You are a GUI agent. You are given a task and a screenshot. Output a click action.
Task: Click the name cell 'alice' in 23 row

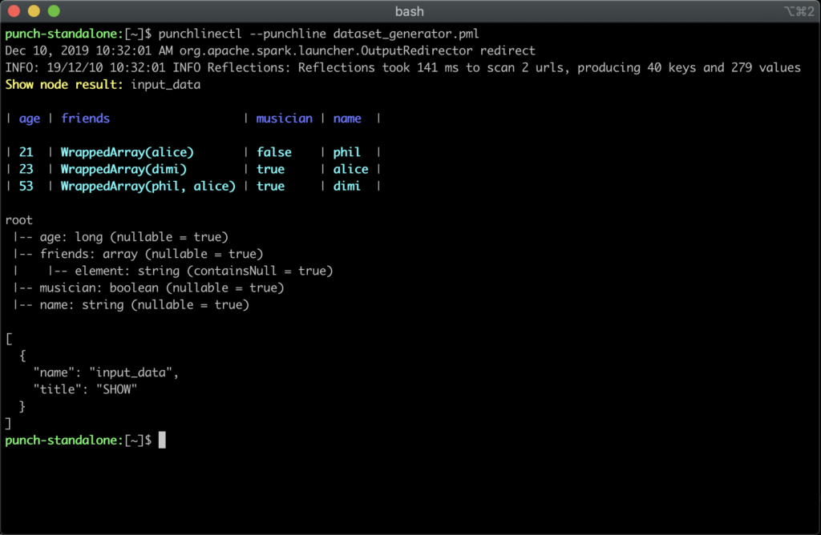351,170
